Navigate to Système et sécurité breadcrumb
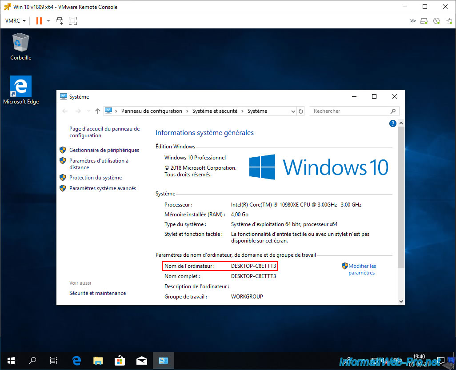Image resolution: width=456 pixels, height=370 pixels. 215,111
